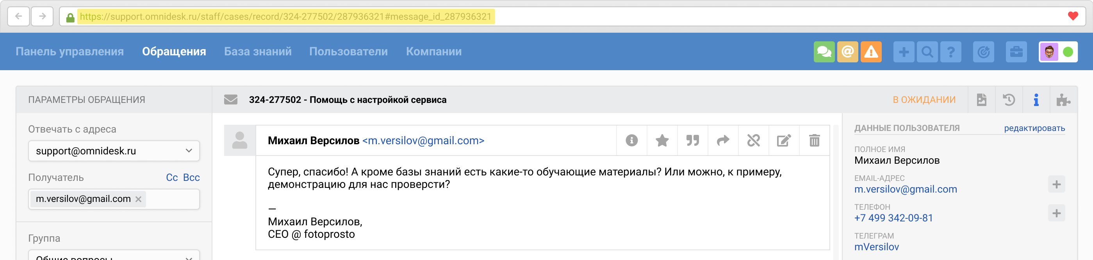Star the message from Михаил Версилов
The width and height of the screenshot is (1093, 260).
pos(662,141)
